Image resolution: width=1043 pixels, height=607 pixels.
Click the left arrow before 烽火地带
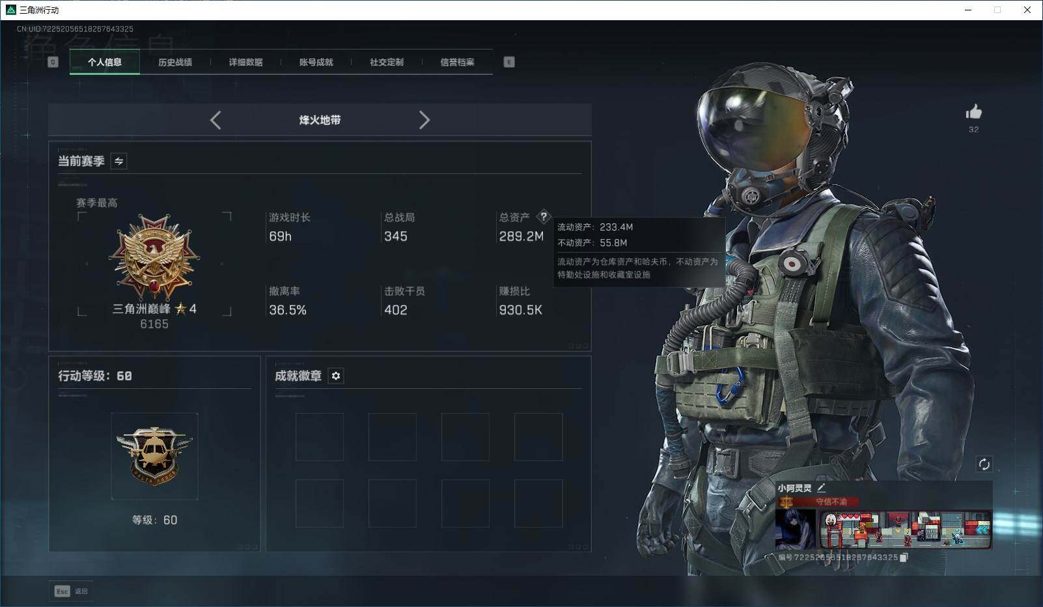click(x=216, y=120)
